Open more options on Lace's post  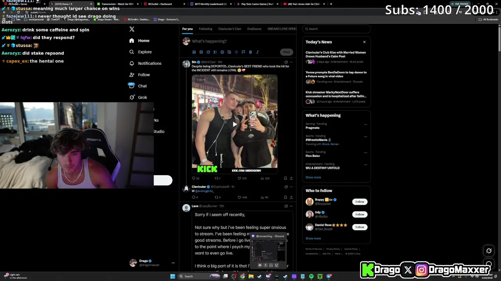(291, 206)
